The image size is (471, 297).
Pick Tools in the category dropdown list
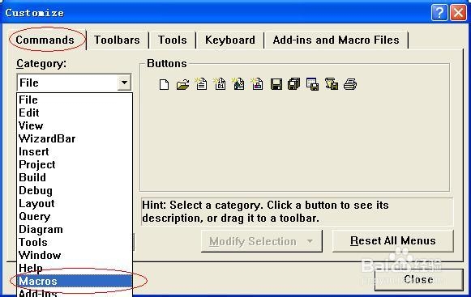(x=75, y=242)
